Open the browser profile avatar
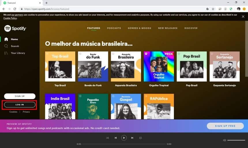This screenshot has width=248, height=148. pyautogui.click(x=239, y=9)
